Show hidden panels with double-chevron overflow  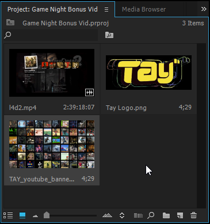[204, 9]
